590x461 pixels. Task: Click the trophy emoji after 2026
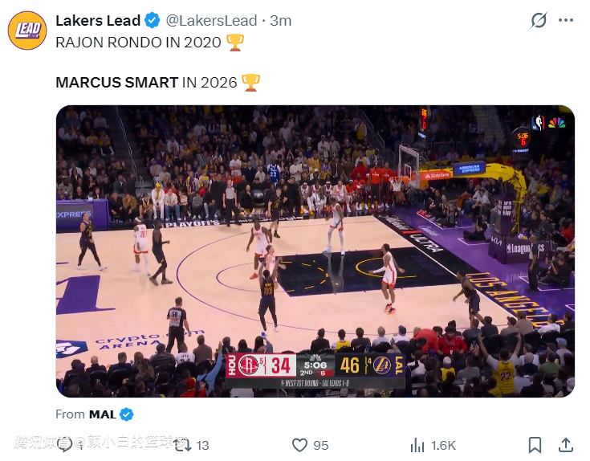click(x=251, y=82)
